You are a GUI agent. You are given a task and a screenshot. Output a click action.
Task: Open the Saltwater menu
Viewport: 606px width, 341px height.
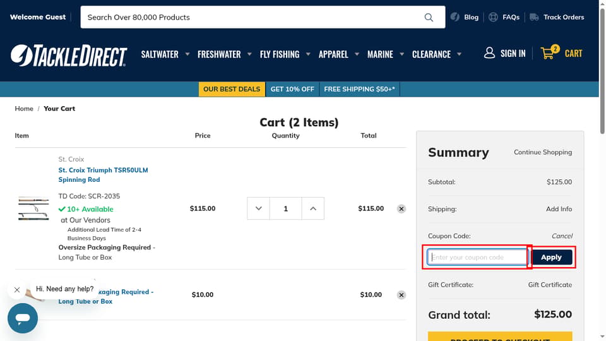point(160,54)
